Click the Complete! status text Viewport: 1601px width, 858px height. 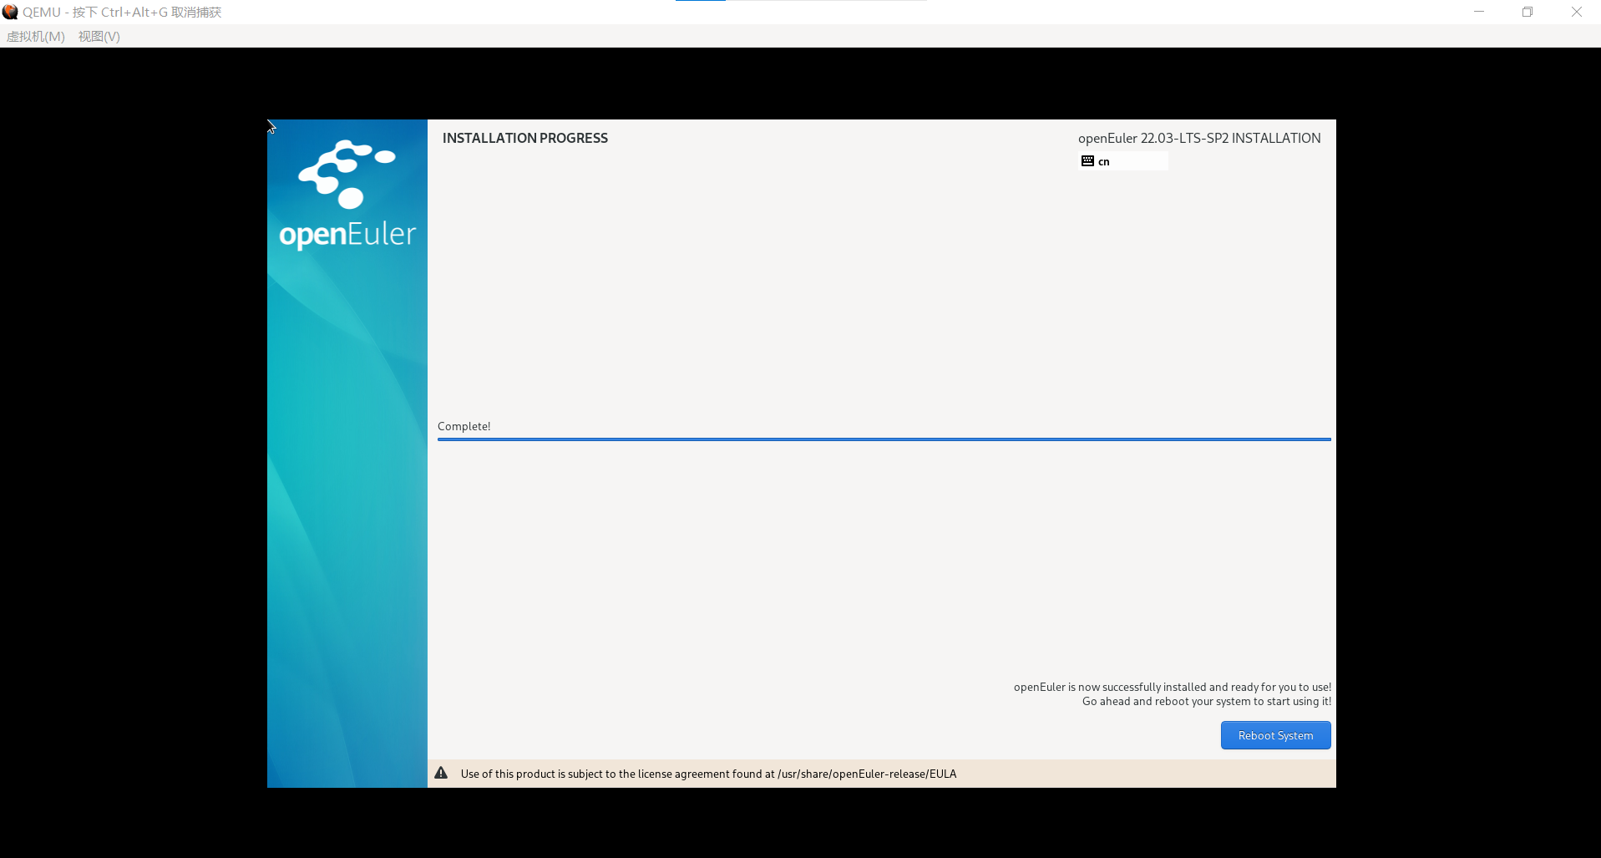point(464,426)
